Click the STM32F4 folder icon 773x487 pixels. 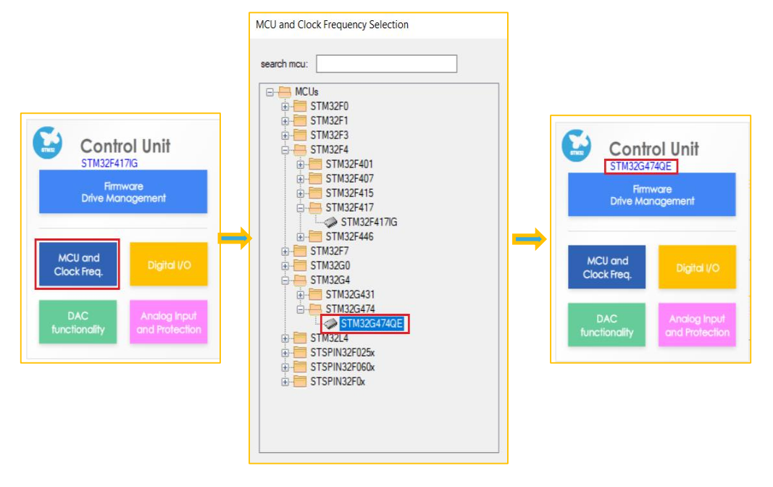[300, 149]
